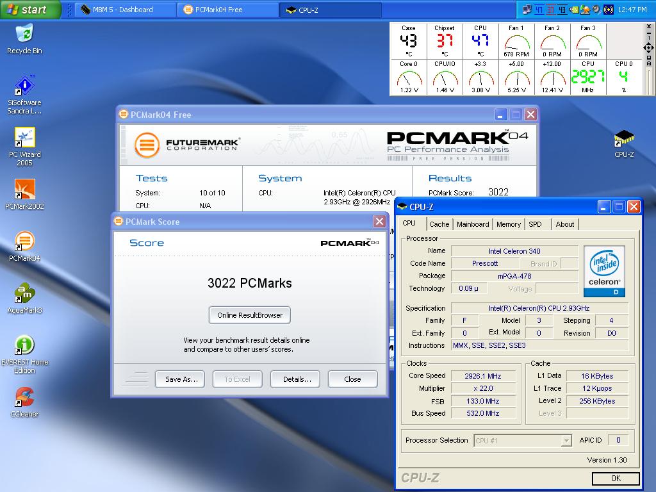Click the MBM Core 0 voltage gauge
Viewport: 656px width, 492px height.
pos(408,77)
